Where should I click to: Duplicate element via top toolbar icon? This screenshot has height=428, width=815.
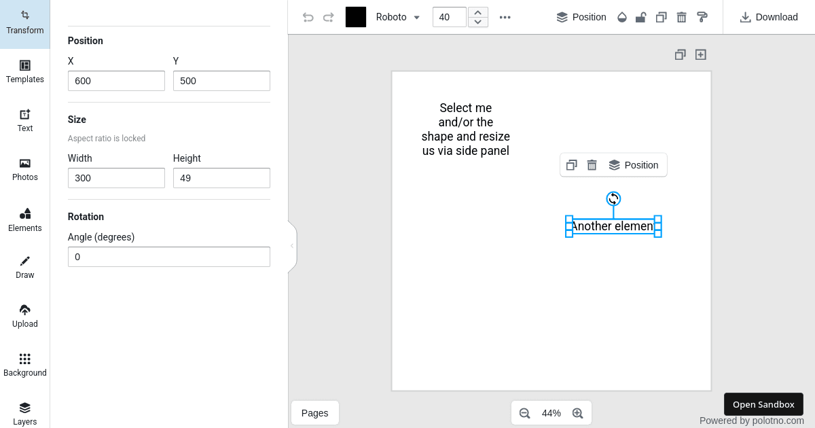tap(661, 17)
